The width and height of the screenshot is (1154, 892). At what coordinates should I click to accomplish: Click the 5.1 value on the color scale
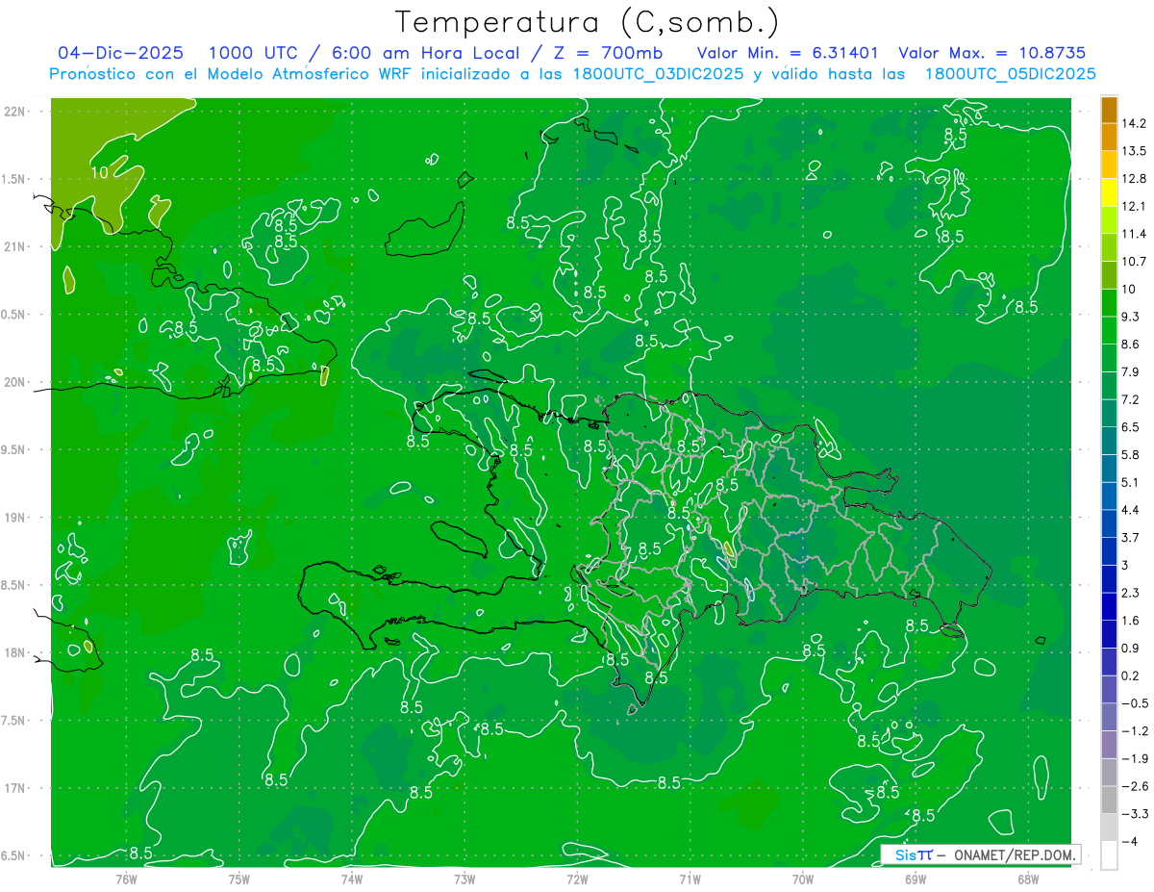(1130, 482)
